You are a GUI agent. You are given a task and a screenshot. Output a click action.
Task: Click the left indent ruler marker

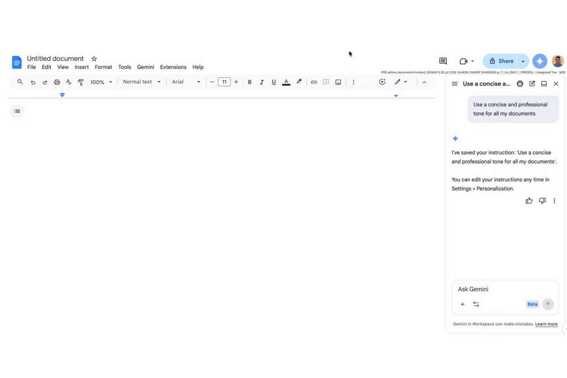pyautogui.click(x=62, y=95)
